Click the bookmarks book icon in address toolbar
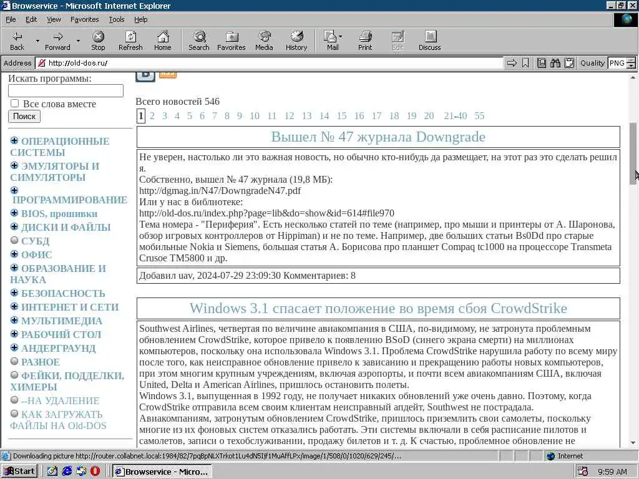Viewport: 639px width, 479px height. click(x=542, y=63)
